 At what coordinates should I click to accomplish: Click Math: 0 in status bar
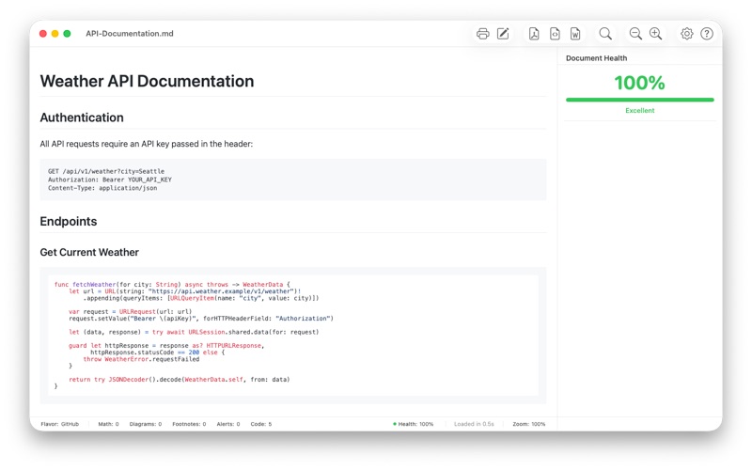coord(108,424)
